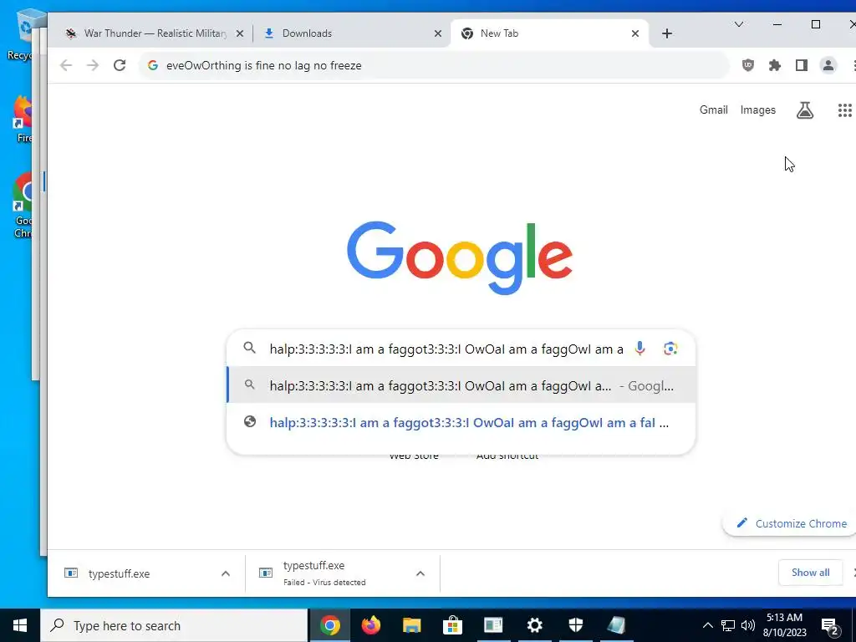Image resolution: width=856 pixels, height=642 pixels.
Task: Close the Downloads tab
Action: 438,33
